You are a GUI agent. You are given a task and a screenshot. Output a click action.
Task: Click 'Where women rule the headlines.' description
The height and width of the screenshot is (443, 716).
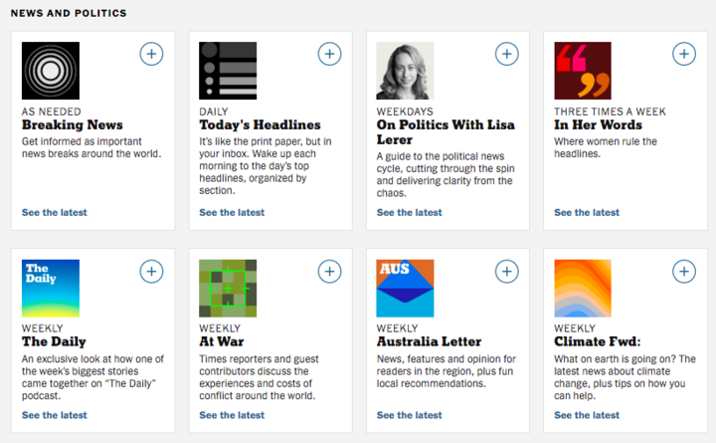click(x=606, y=147)
